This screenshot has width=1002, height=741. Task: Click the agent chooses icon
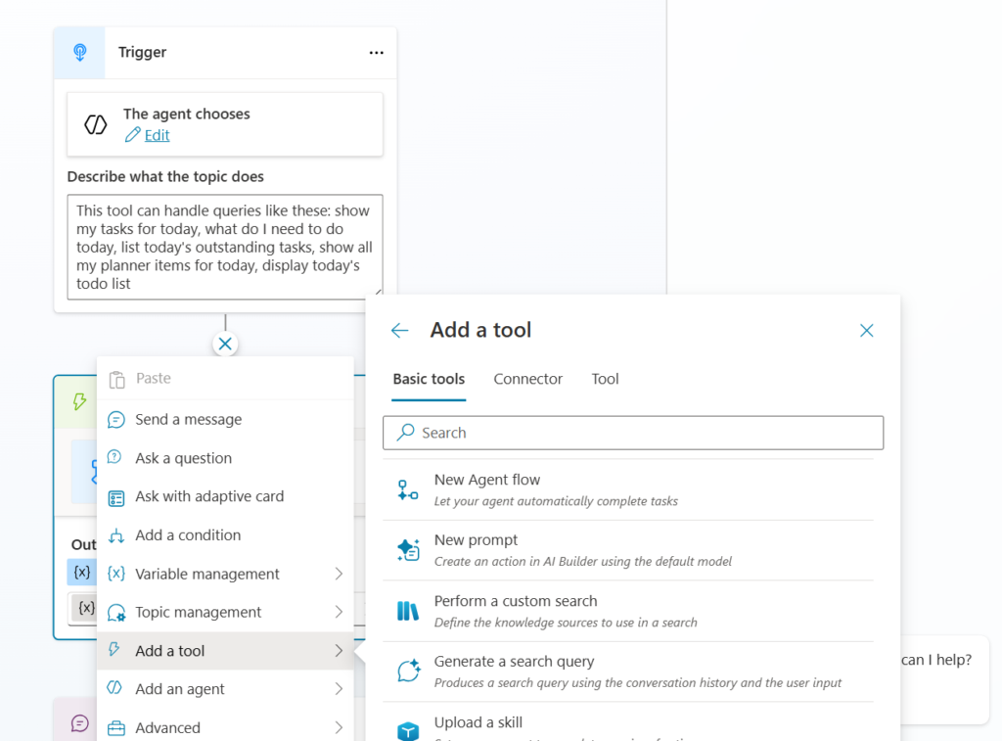click(x=96, y=124)
